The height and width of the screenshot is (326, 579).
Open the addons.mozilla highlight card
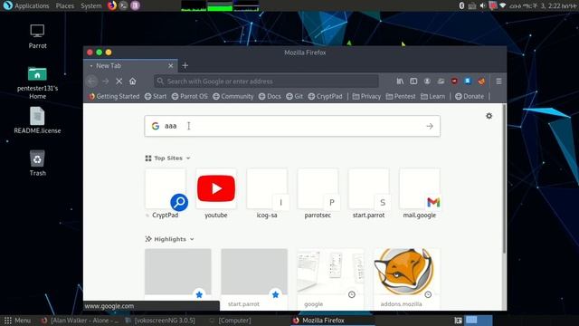(x=405, y=279)
